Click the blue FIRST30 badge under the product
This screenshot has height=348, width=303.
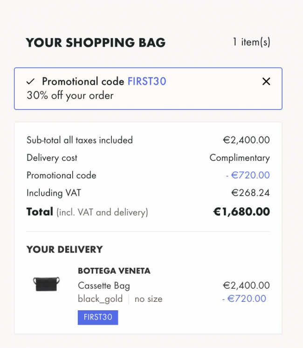[98, 317]
